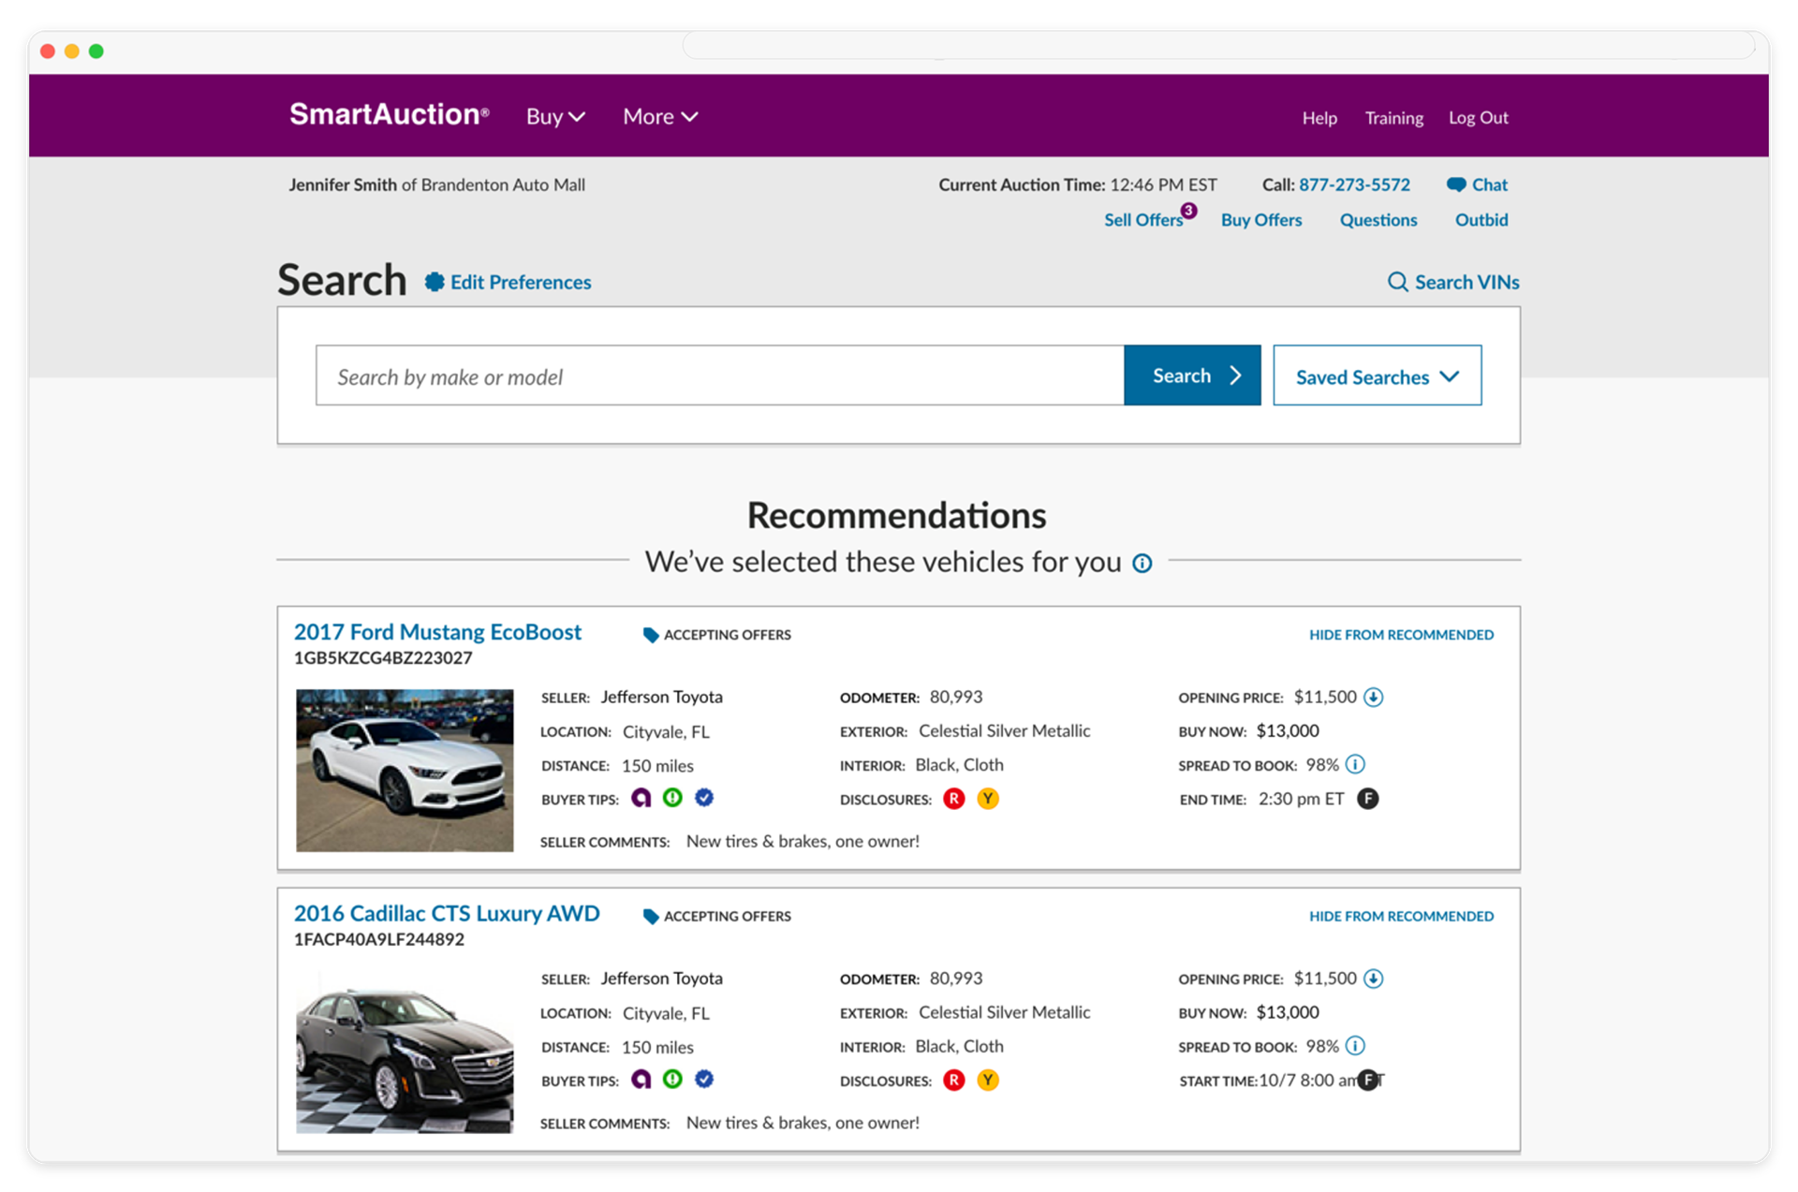The height and width of the screenshot is (1192, 1798).
Task: Click the white Mustang thumbnail photo
Action: click(x=405, y=770)
